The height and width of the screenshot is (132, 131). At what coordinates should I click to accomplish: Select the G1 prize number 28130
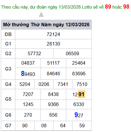point(53,44)
